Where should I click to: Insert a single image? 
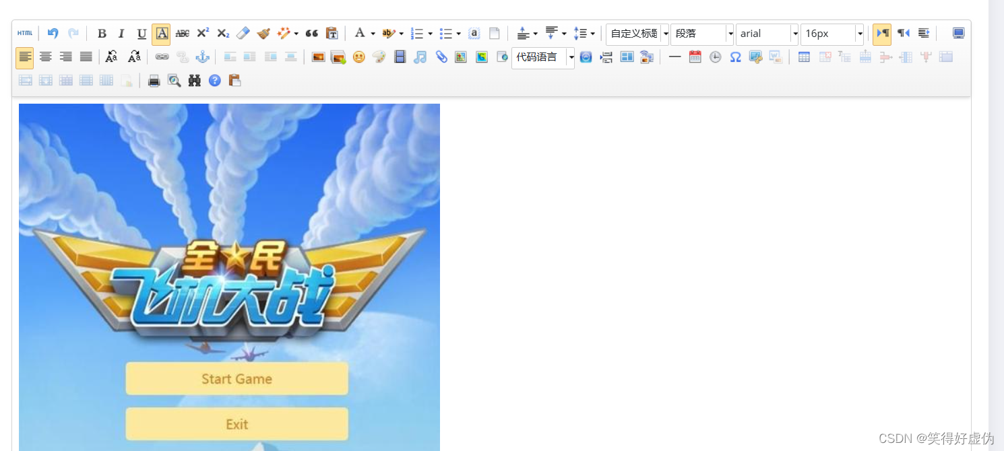[318, 57]
